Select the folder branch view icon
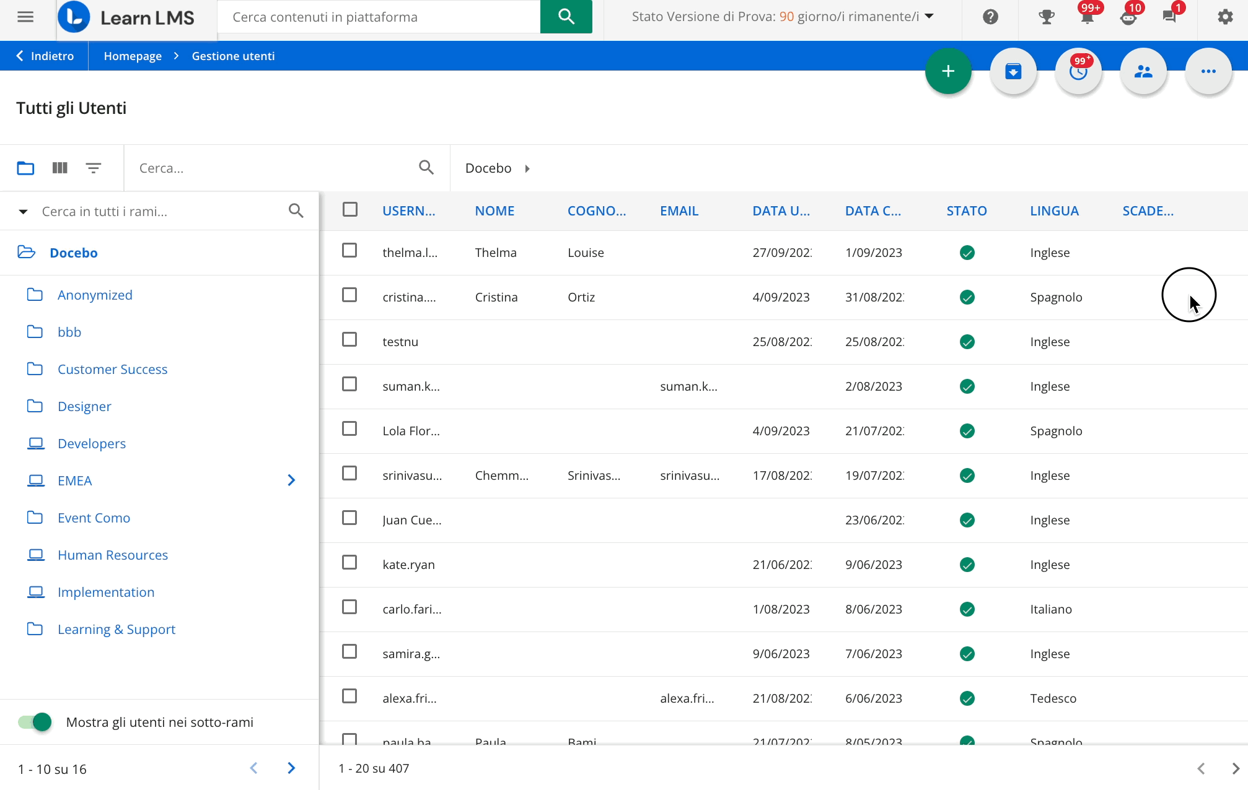Screen dimensions: 1248x790 point(25,168)
